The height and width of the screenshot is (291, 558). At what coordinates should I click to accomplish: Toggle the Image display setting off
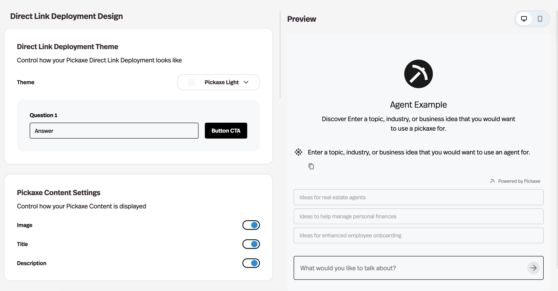click(x=251, y=225)
